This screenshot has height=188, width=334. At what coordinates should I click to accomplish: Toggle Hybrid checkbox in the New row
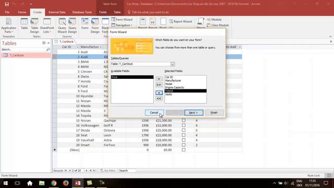[x=183, y=150]
